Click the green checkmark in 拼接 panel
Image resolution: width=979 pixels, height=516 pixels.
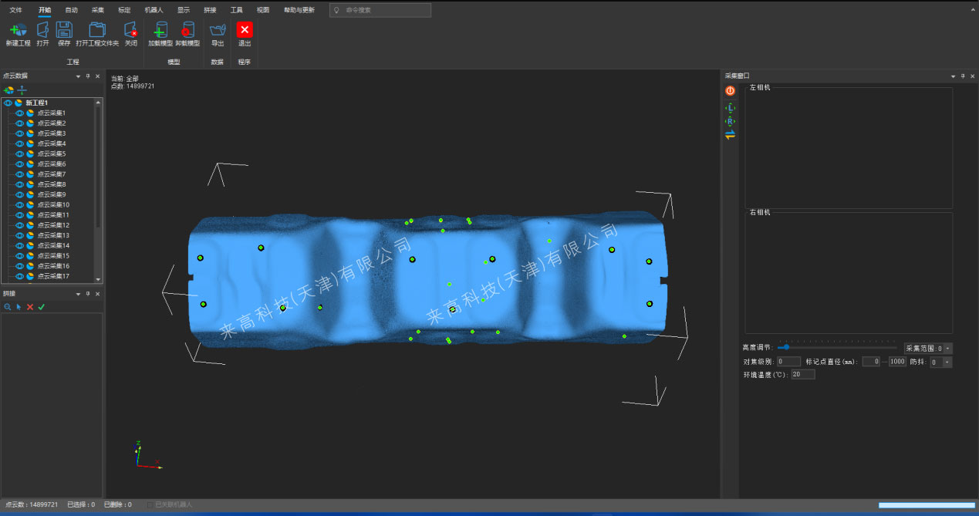[42, 307]
